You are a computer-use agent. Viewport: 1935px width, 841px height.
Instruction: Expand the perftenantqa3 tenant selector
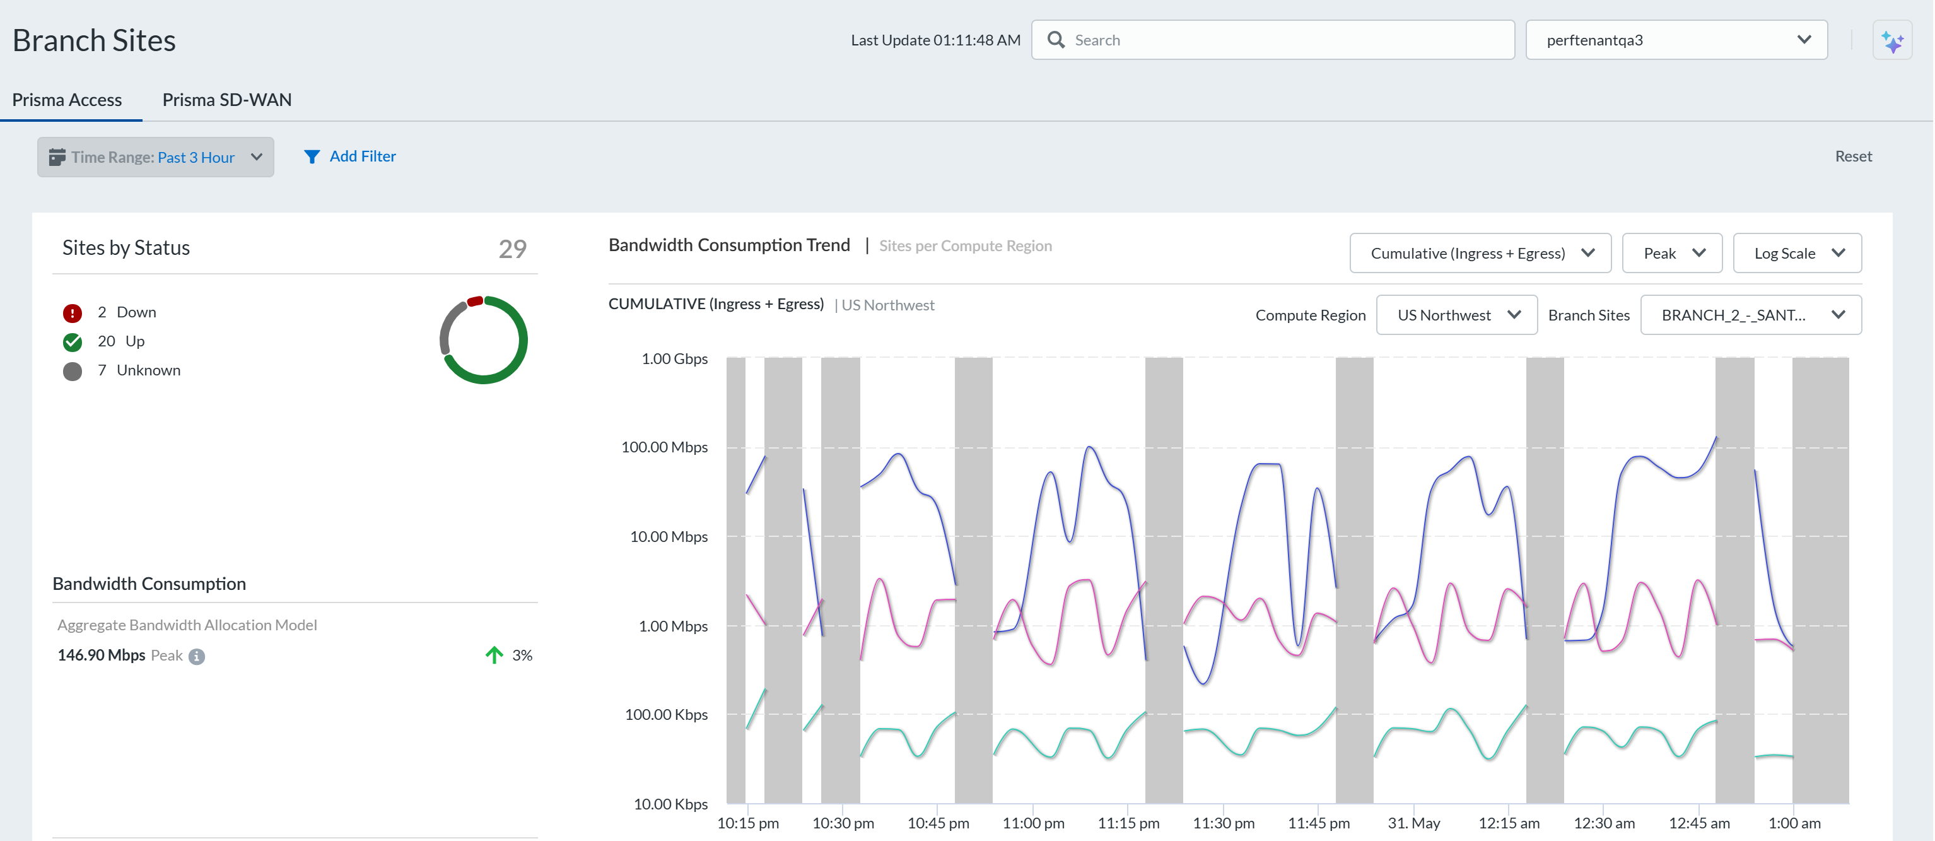(x=1676, y=40)
